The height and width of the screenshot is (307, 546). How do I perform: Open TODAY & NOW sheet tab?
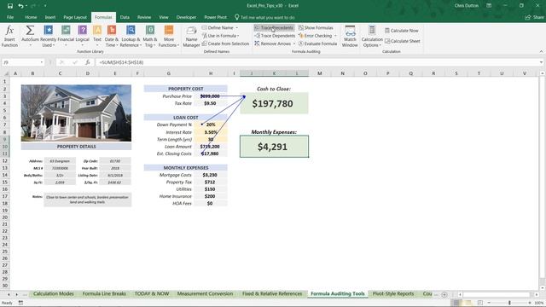(152, 293)
